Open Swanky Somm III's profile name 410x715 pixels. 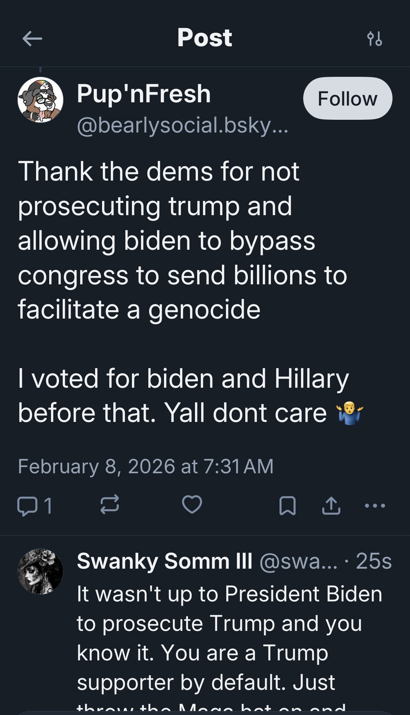click(164, 561)
